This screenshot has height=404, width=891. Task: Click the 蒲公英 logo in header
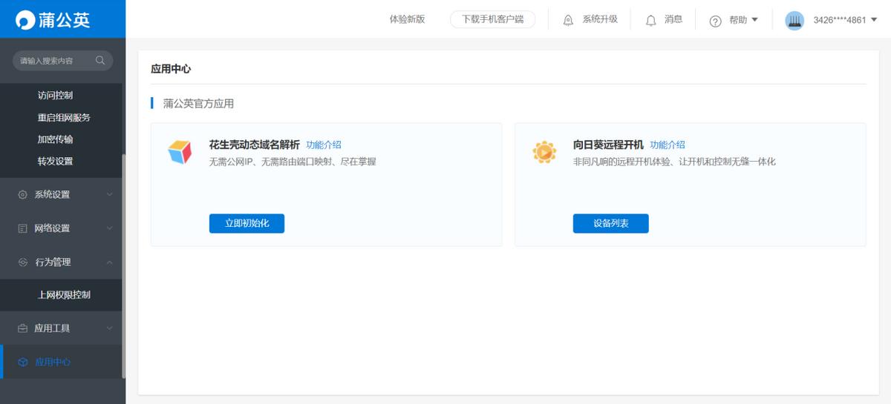(x=53, y=20)
